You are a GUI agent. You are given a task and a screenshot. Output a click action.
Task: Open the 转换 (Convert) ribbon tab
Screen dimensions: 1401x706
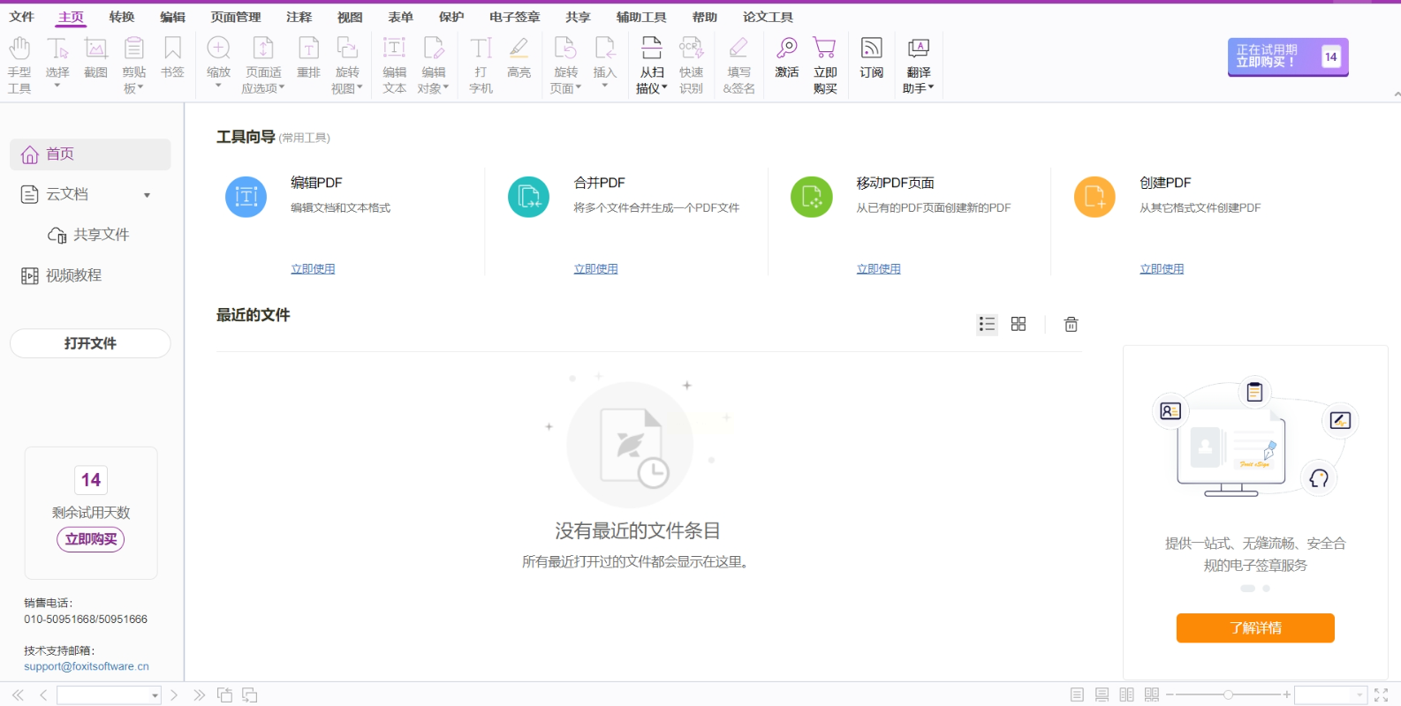(122, 17)
